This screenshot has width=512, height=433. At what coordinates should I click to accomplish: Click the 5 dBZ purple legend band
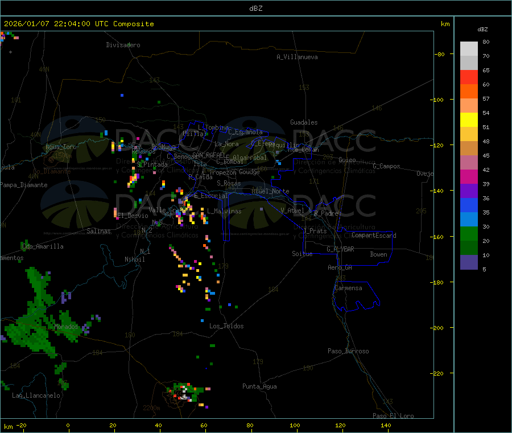pos(469,262)
